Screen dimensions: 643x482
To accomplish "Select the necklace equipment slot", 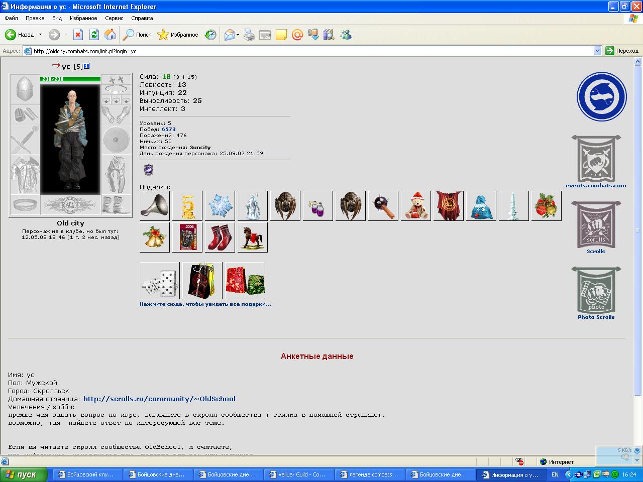I will pyautogui.click(x=116, y=89).
